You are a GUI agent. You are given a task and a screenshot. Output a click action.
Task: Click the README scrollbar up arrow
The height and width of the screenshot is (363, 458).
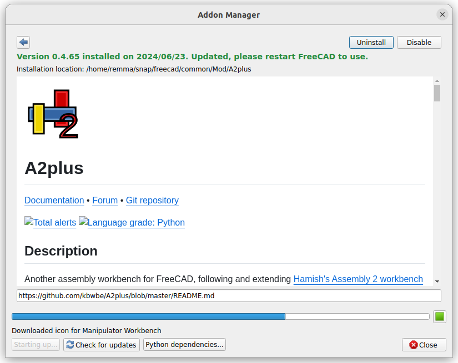coord(437,81)
